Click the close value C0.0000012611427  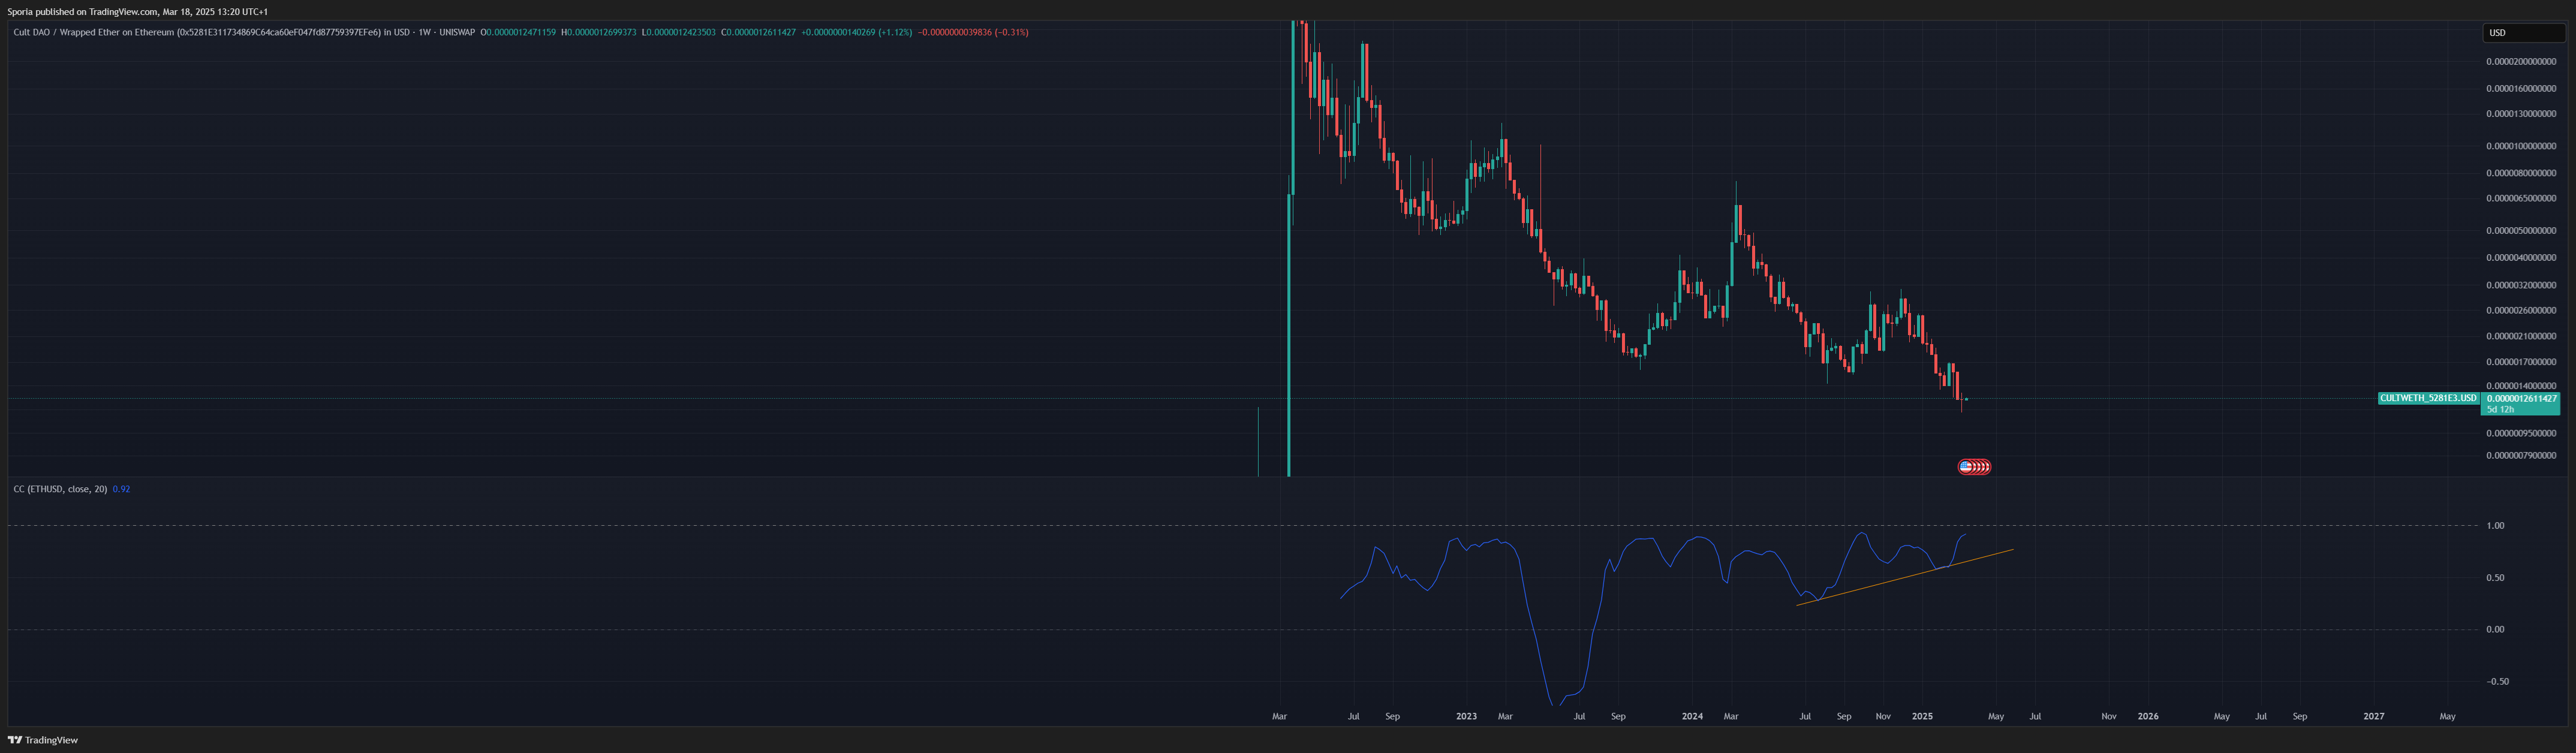pyautogui.click(x=758, y=32)
